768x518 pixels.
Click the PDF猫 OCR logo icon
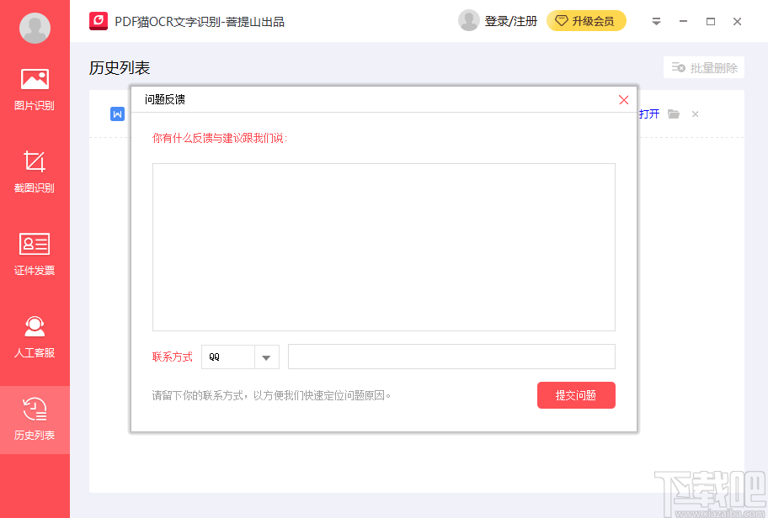coord(99,21)
